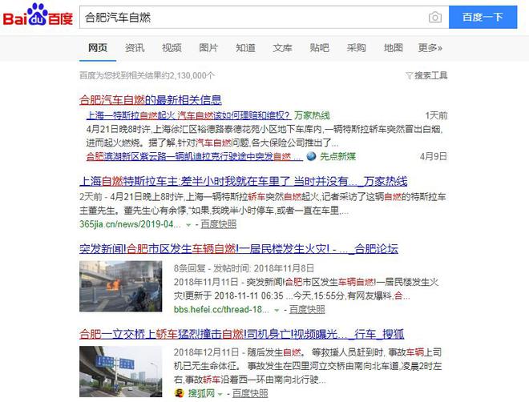Click the 搜狐网 source link
The width and height of the screenshot is (529, 402).
[x=201, y=393]
